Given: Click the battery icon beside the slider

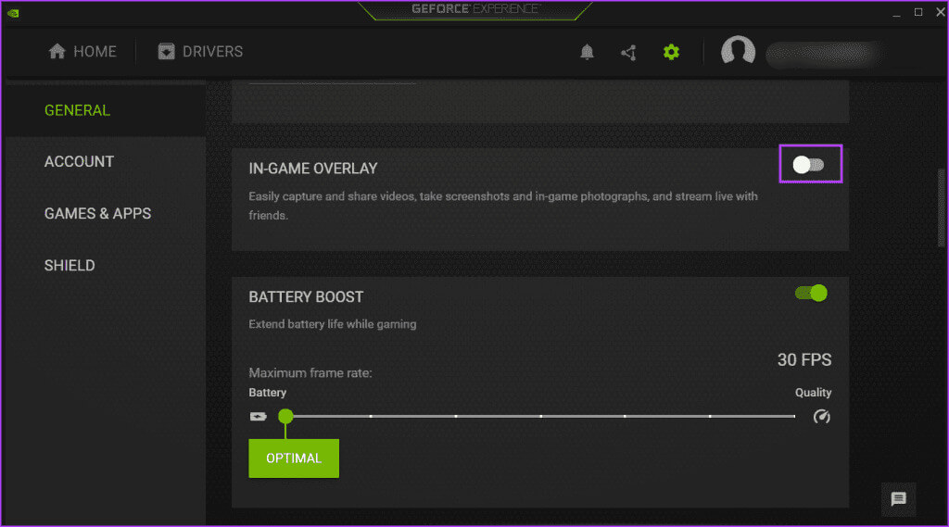Looking at the screenshot, I should pyautogui.click(x=259, y=416).
